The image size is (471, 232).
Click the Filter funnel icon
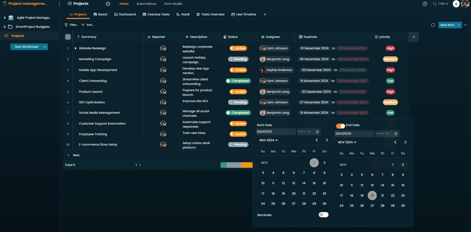click(66, 25)
